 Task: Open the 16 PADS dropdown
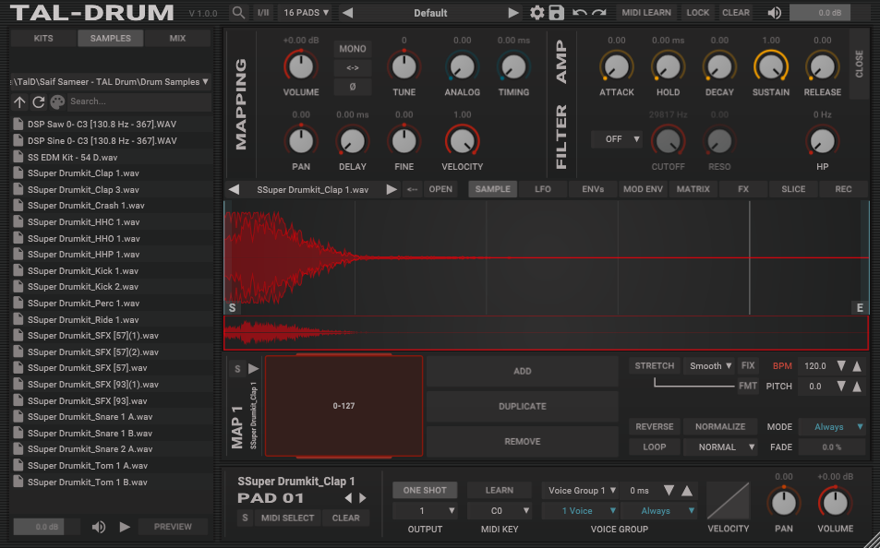(x=306, y=12)
